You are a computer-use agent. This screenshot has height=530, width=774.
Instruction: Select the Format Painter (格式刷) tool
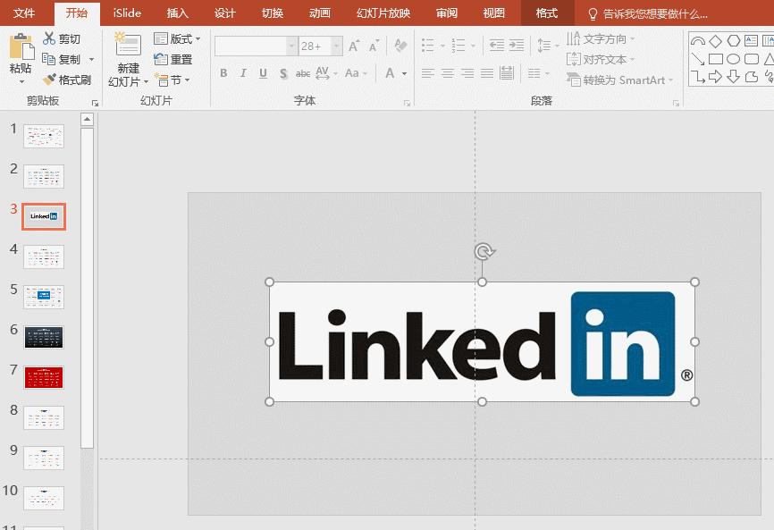click(67, 80)
